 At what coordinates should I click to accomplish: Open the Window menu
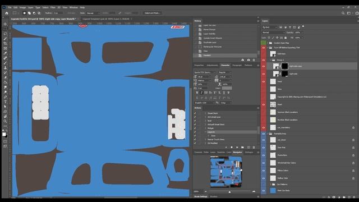pos(73,7)
